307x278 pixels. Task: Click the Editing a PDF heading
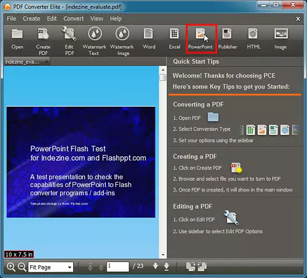tap(193, 207)
